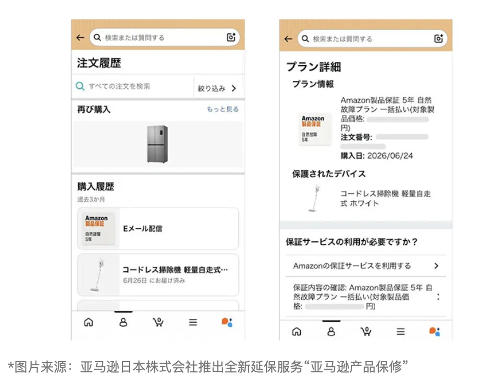The height and width of the screenshot is (384, 478).
Task: Tap the chevron beside 保証内容の確認
Action: [x=439, y=297]
